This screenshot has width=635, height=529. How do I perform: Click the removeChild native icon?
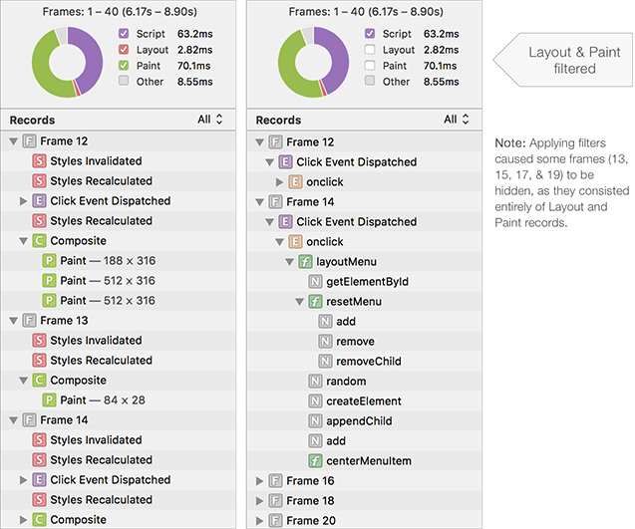click(x=325, y=361)
